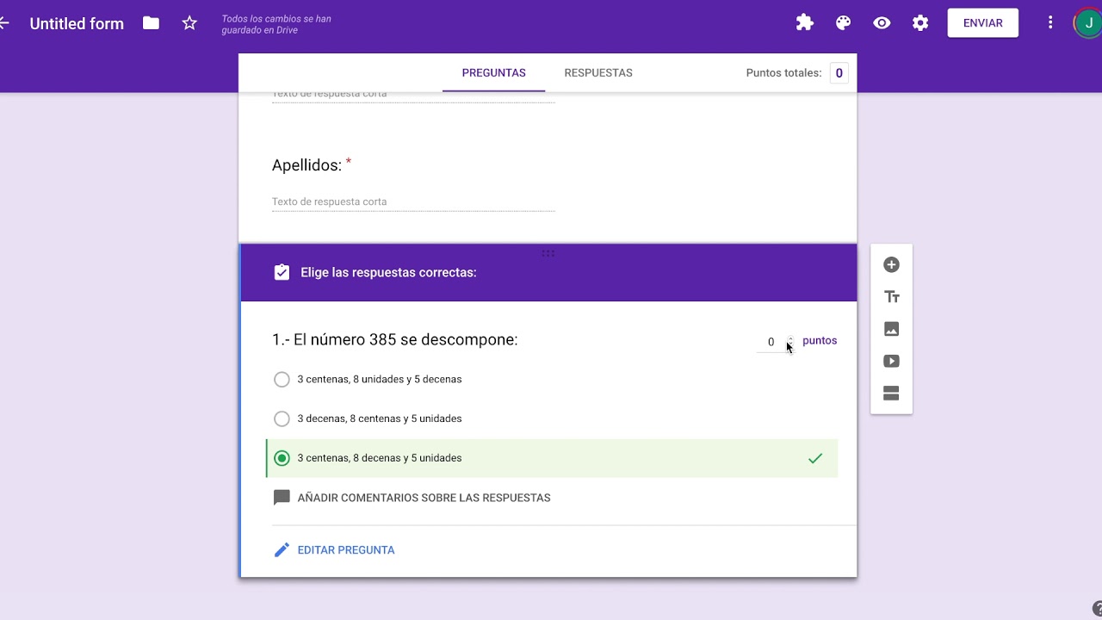The width and height of the screenshot is (1102, 620).
Task: Open the add-ons puzzle icon
Action: [x=805, y=23]
